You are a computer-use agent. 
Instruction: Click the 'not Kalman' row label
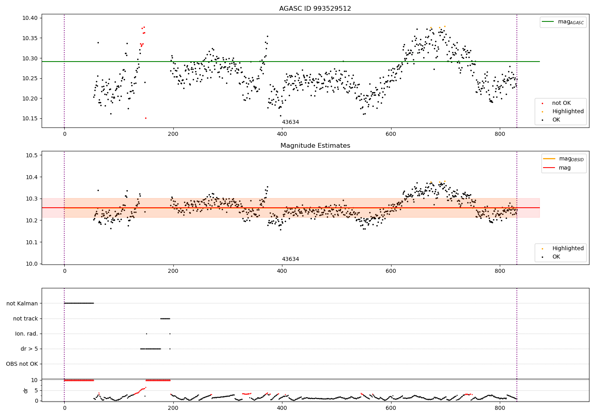[22, 303]
